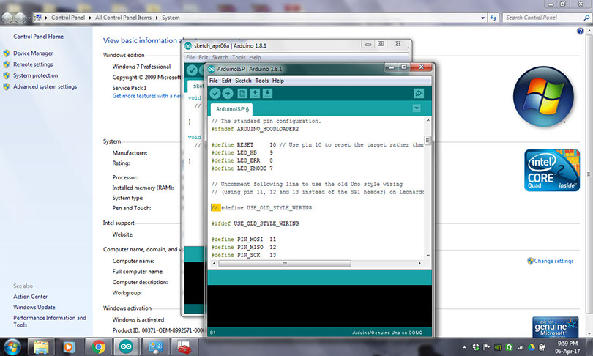Open File menu in sketch_apr06a window
Viewport: 593px width, 356px height.
click(x=190, y=58)
